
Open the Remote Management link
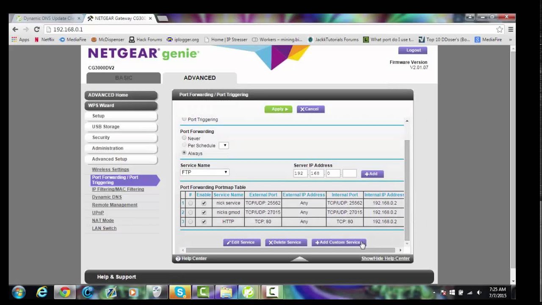click(115, 205)
